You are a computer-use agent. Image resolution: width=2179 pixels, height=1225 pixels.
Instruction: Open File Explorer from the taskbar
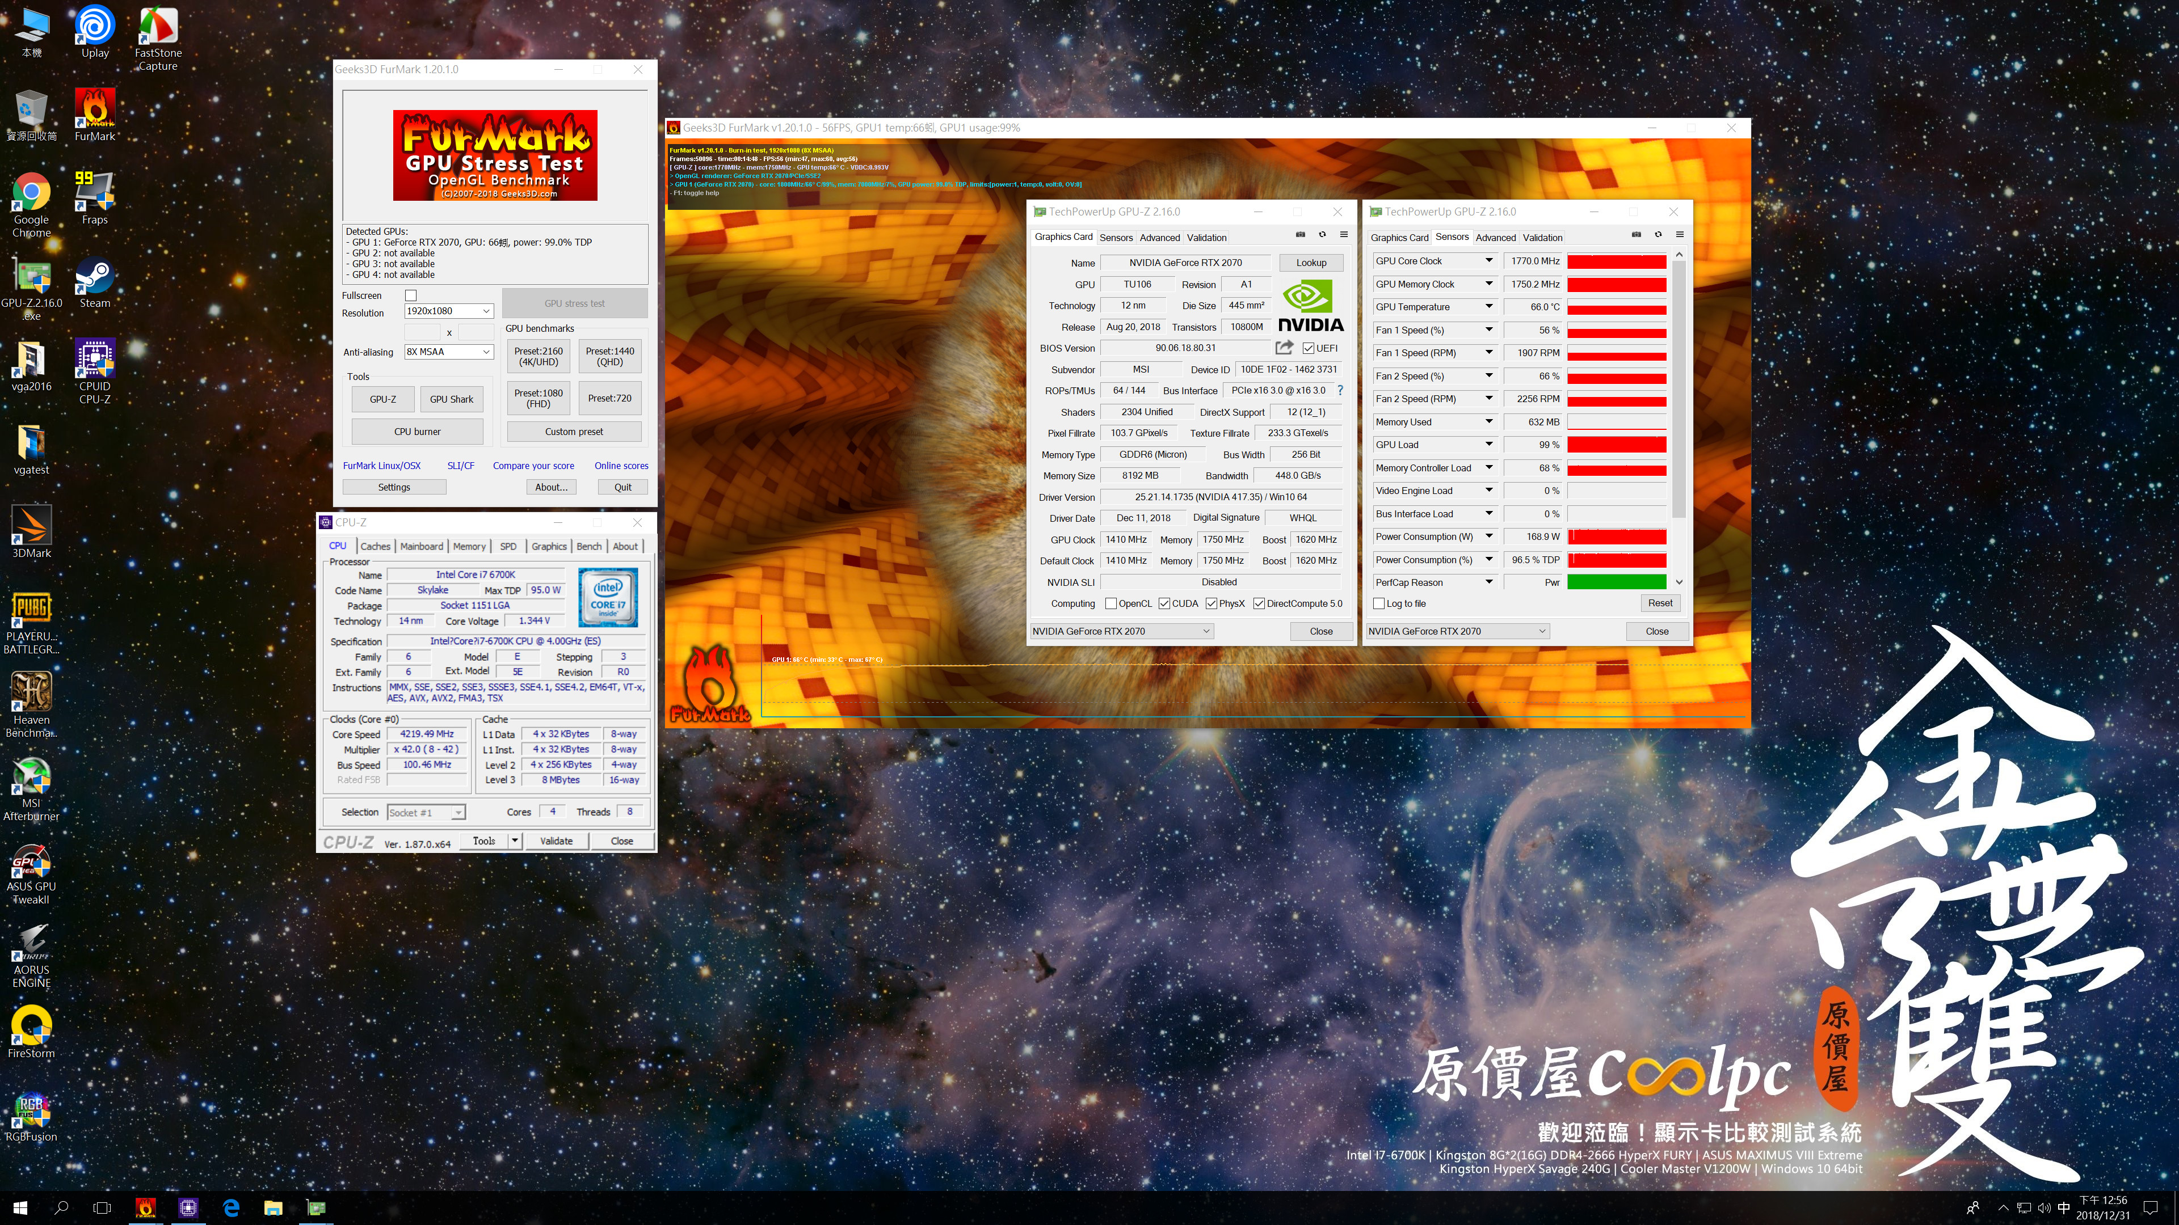[x=272, y=1207]
